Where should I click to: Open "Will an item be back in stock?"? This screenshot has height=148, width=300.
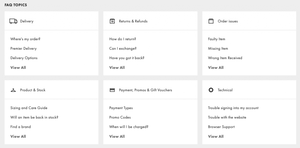pyautogui.click(x=34, y=117)
